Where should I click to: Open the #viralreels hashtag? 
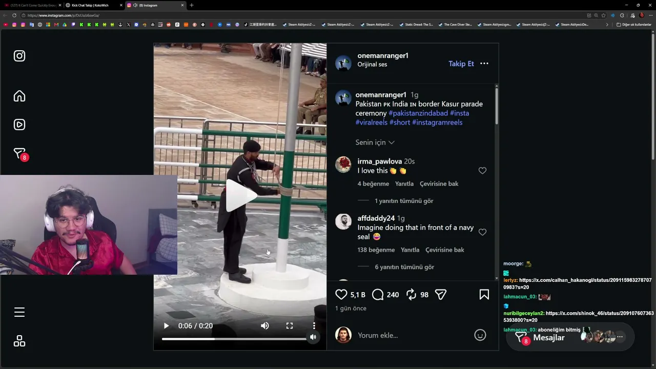[x=372, y=122]
